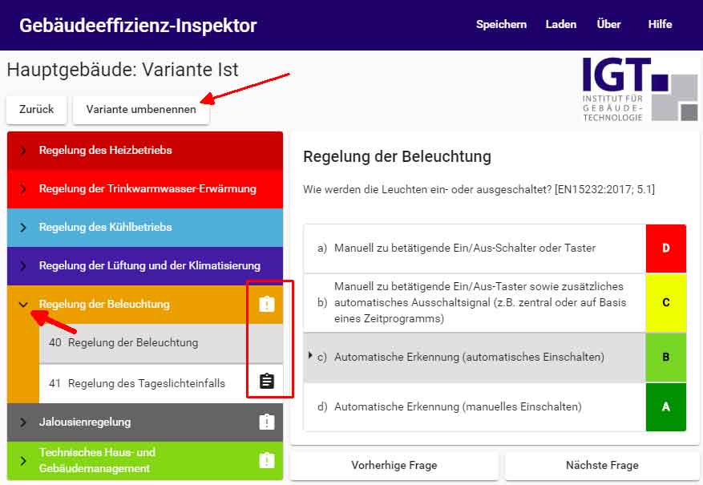Collapse the Regelung der Beleuchtung section
Image resolution: width=703 pixels, height=485 pixels.
click(x=23, y=305)
